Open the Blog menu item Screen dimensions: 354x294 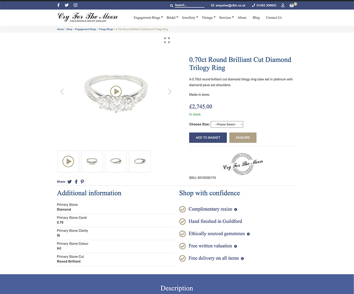coord(256,18)
